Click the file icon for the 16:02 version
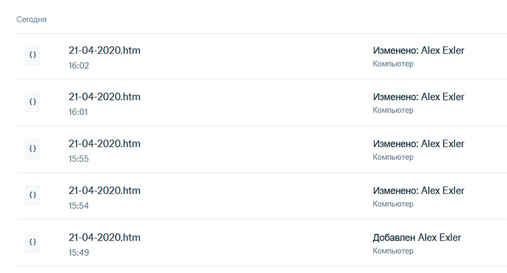Screen dimensions: 507x273 (32, 55)
